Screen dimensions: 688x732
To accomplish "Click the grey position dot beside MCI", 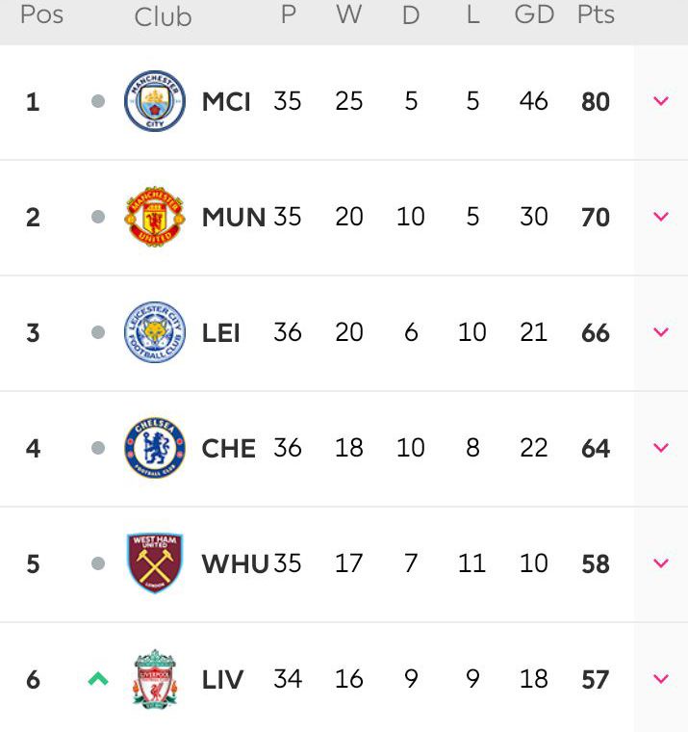I will 97,101.
